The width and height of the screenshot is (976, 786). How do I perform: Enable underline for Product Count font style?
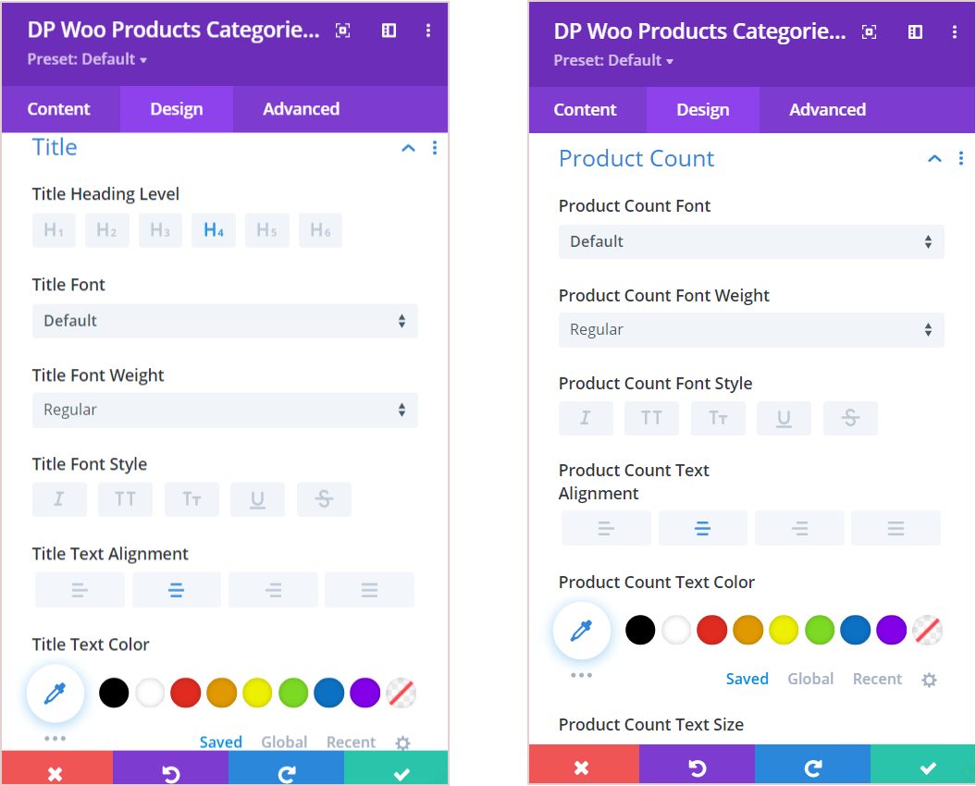point(784,418)
